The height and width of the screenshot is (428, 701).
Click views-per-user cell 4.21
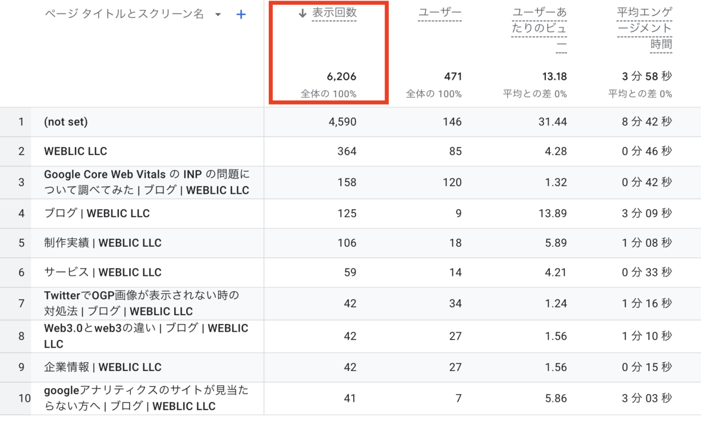tap(556, 273)
